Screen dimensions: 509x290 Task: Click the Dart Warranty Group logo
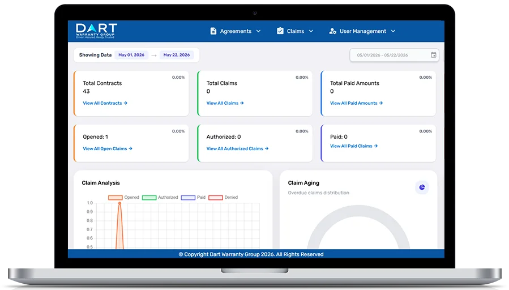tap(96, 31)
